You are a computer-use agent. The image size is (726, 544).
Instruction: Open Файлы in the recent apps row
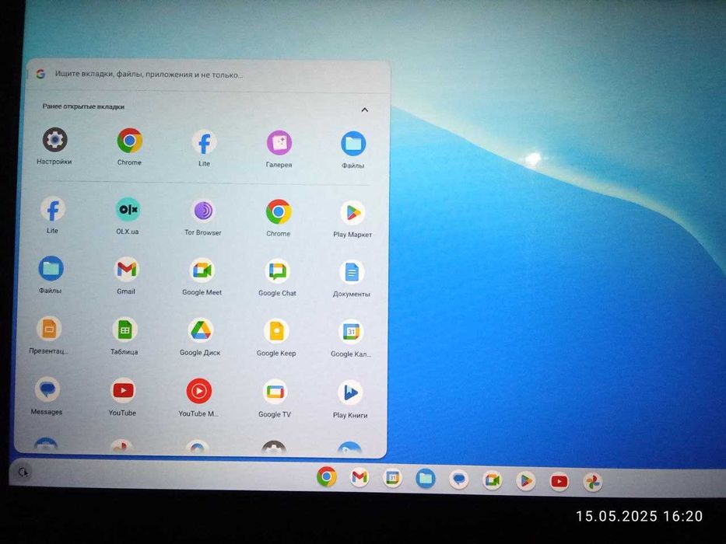[353, 144]
